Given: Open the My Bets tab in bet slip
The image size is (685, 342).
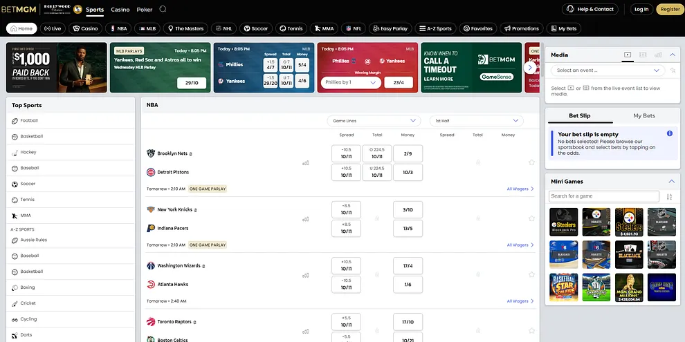Looking at the screenshot, I should pos(644,115).
